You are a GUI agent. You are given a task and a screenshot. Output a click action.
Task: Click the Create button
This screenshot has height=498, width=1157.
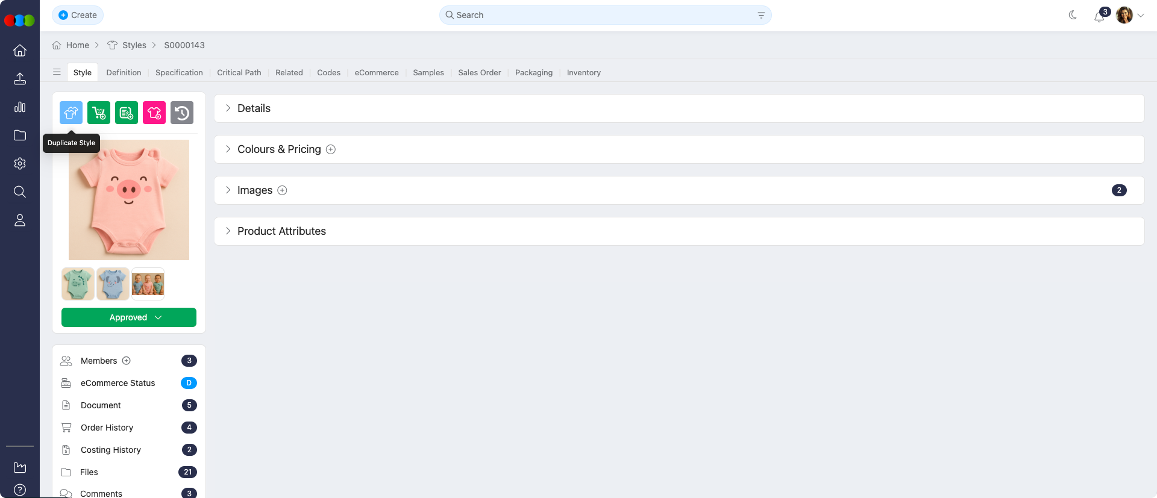(78, 15)
